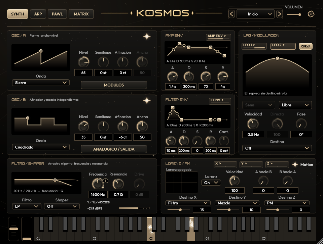Toggle the LFO 1 selector
This screenshot has height=244, width=323.
[254, 46]
